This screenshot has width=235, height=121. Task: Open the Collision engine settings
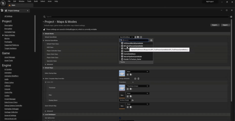(7, 86)
